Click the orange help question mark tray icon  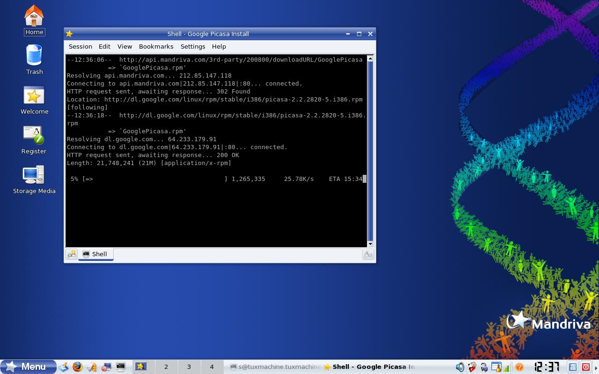(519, 367)
